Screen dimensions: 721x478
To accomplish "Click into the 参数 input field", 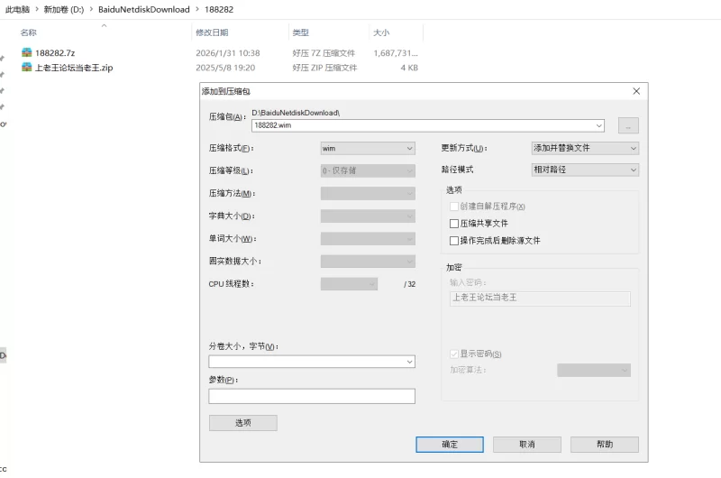I will pos(312,396).
